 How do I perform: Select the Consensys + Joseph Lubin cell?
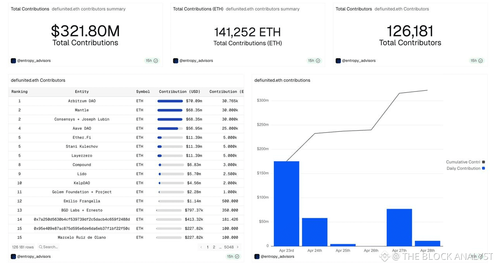(82, 119)
